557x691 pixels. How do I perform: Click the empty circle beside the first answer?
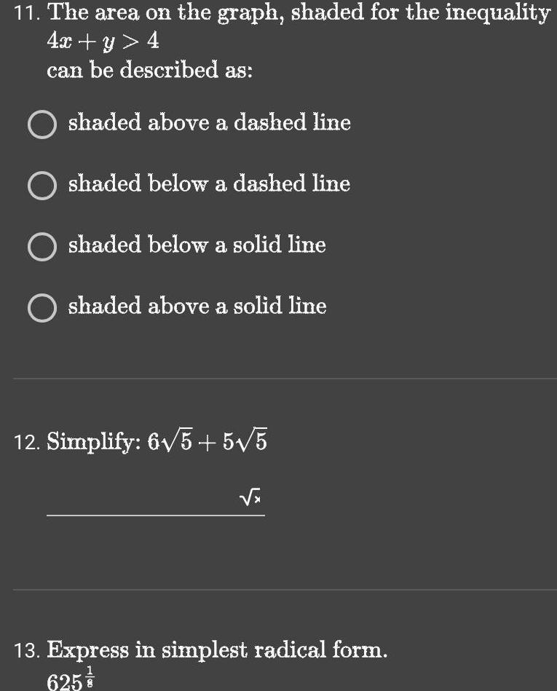[42, 124]
